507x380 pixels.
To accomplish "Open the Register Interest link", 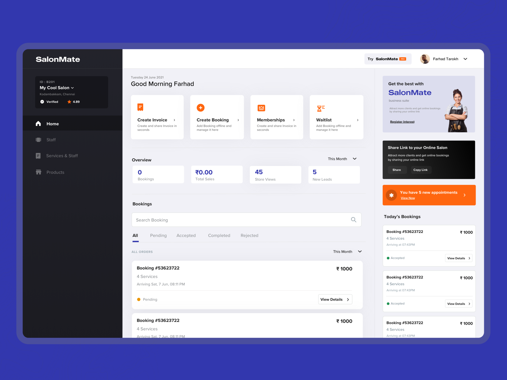I will tap(402, 122).
